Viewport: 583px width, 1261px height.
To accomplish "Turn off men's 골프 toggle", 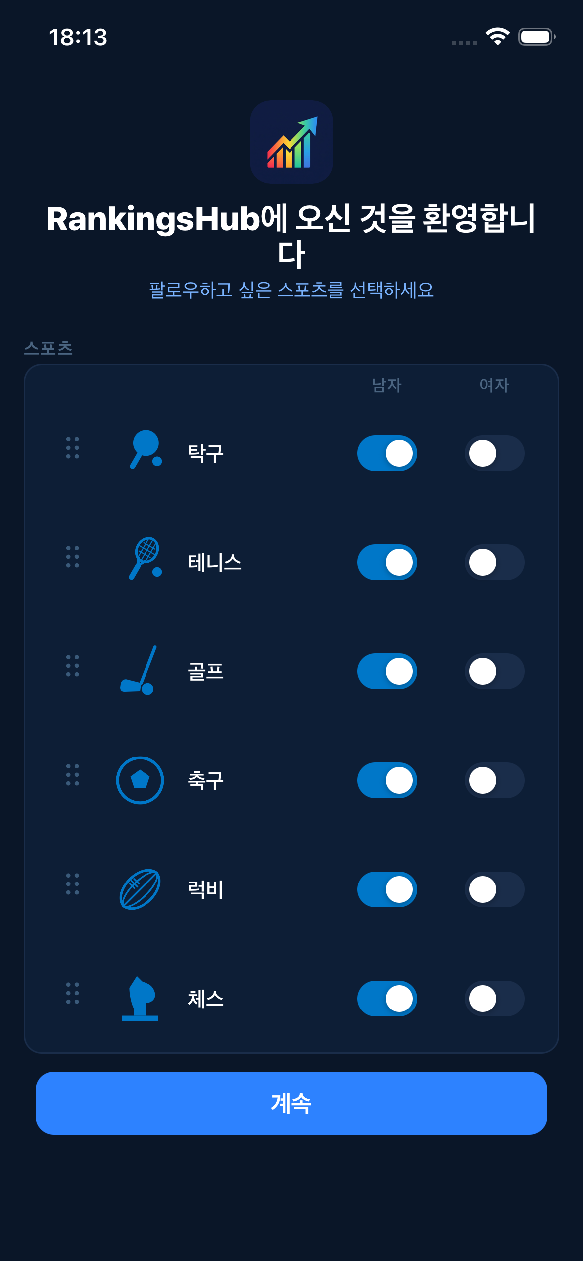I will pyautogui.click(x=387, y=671).
